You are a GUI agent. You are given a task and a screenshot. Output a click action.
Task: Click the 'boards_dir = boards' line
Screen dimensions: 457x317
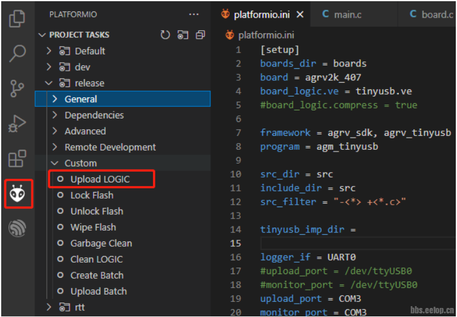click(313, 63)
